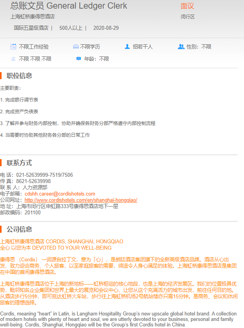Click the education book icon beside 不限学历
This screenshot has width=244, height=328.
[x=75, y=47]
